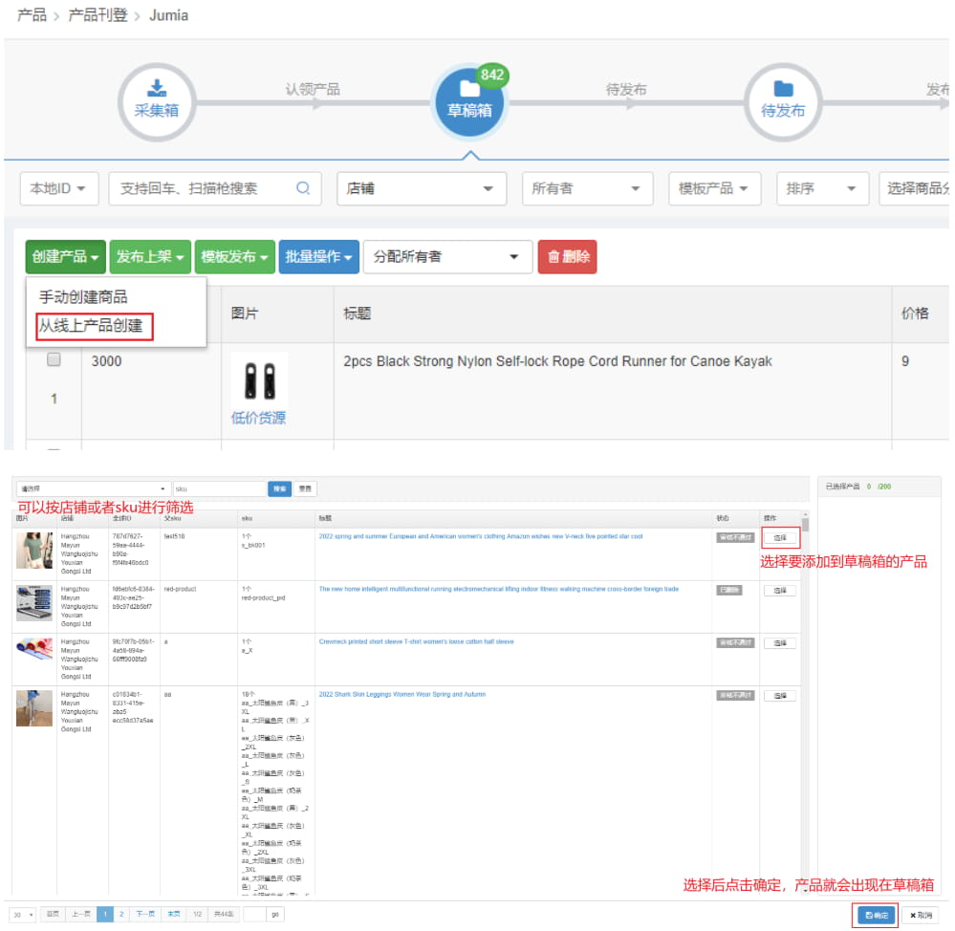Tick the checkbox for product 3000
This screenshot has height=931, width=955.
click(54, 360)
